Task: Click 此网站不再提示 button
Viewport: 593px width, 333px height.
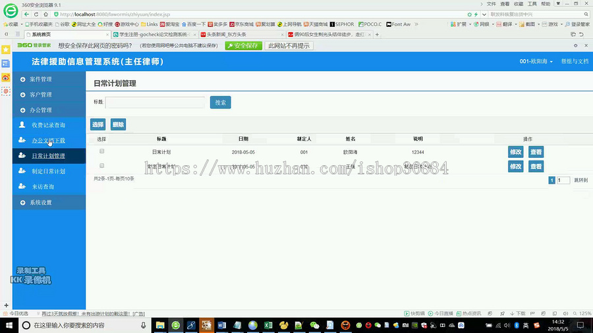Action: click(x=289, y=45)
